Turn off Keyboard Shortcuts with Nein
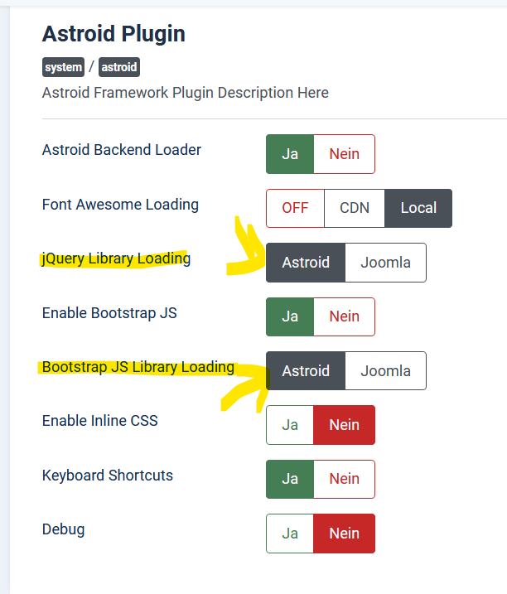 [x=345, y=479]
